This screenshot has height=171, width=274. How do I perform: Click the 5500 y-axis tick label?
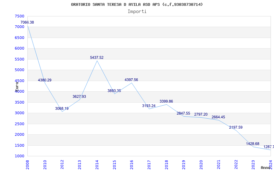(20, 59)
